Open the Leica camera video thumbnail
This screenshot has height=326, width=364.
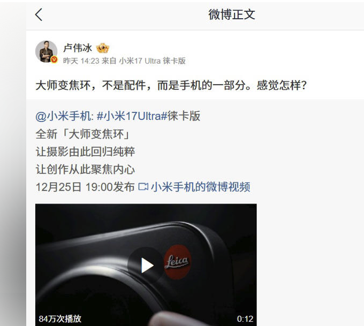(x=146, y=265)
